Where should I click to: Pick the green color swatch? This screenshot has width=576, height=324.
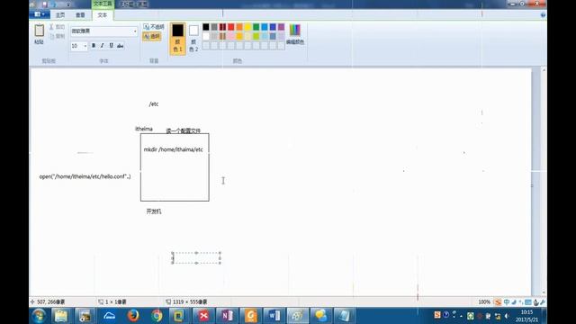click(x=256, y=27)
